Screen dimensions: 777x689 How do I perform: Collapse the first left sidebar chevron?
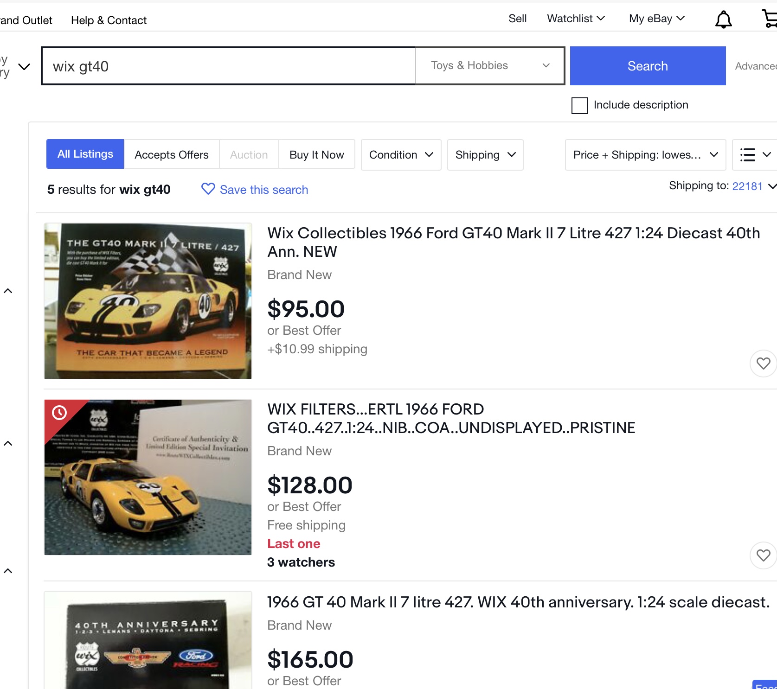pos(8,291)
